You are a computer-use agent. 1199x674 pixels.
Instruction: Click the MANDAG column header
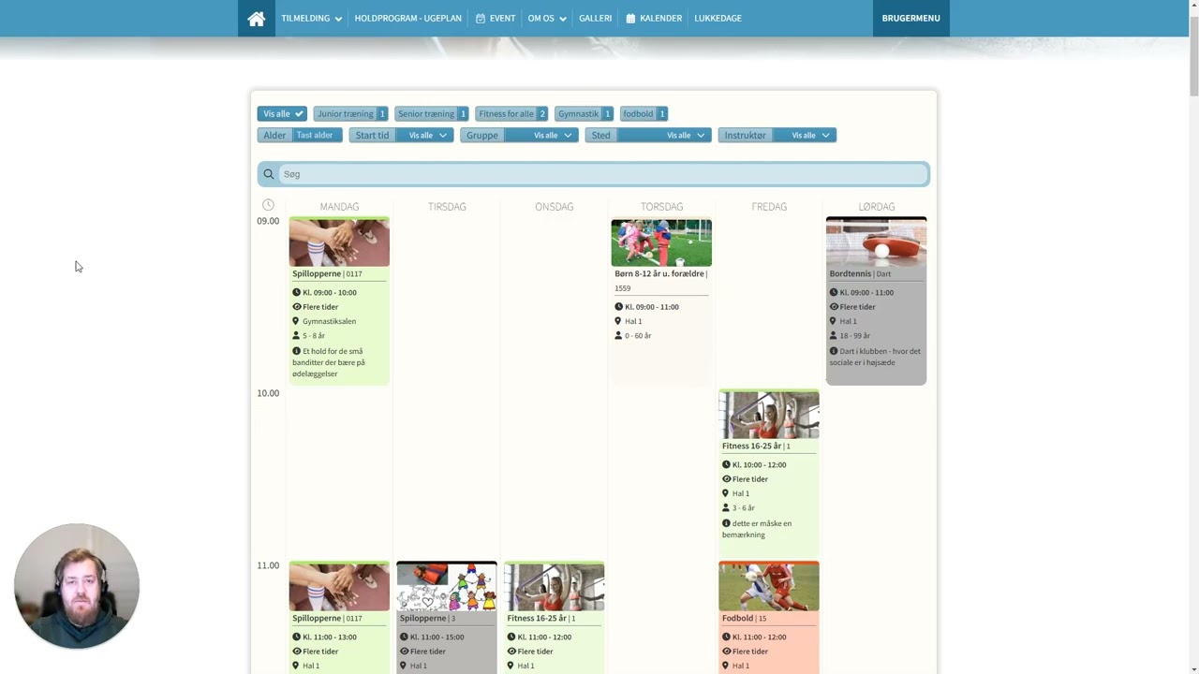339,207
